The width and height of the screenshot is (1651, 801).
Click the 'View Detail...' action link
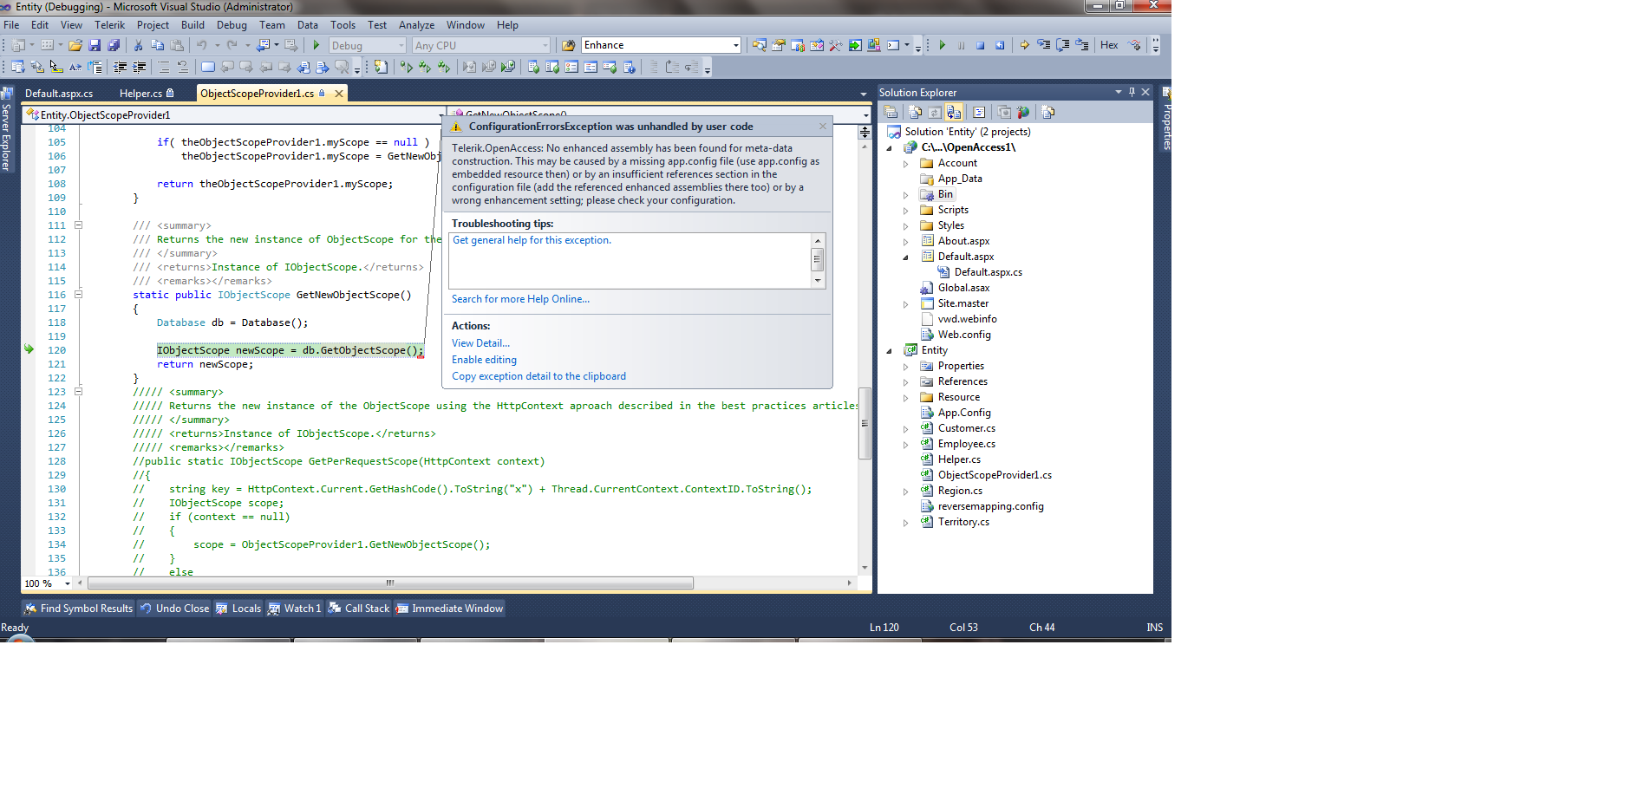480,343
